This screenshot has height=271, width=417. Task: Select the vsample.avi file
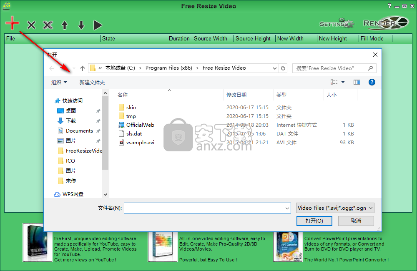point(136,142)
